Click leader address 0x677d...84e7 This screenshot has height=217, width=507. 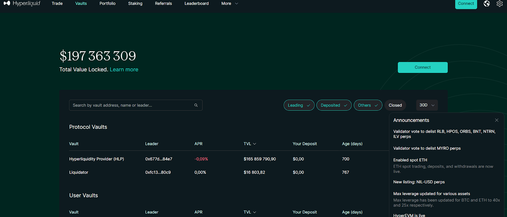(159, 159)
